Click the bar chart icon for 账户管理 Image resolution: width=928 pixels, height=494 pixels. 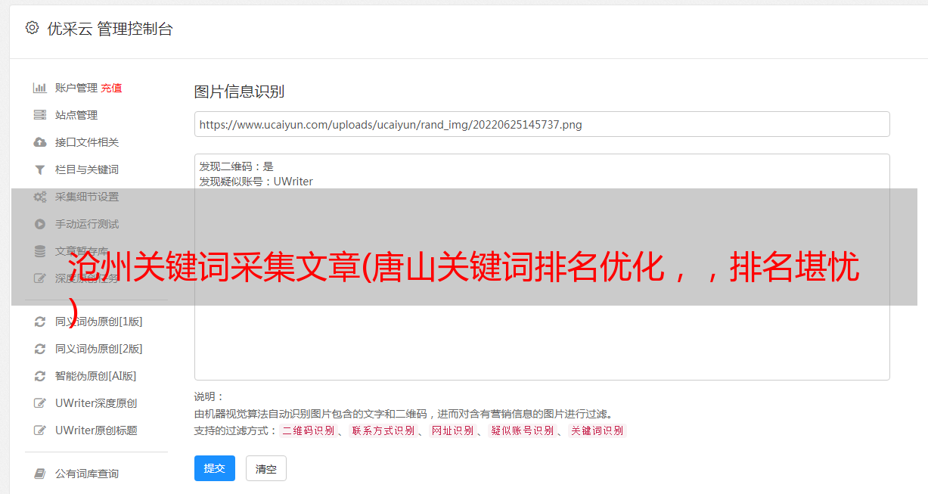(40, 88)
